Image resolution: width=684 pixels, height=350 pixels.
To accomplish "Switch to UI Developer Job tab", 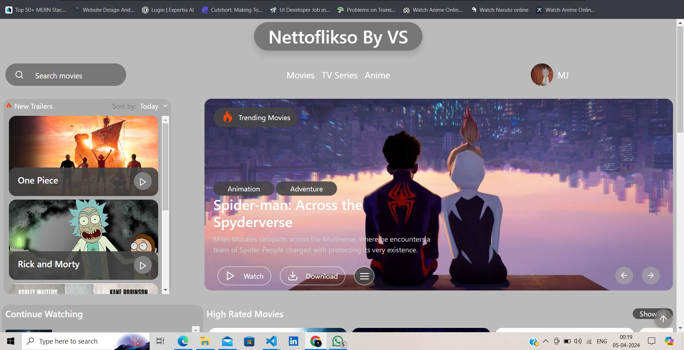I will coord(300,10).
